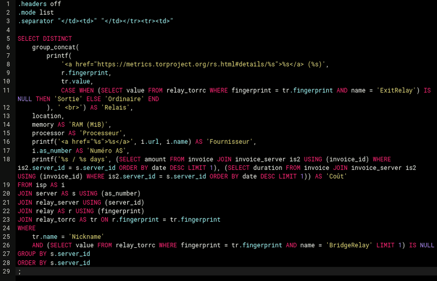Click gutter line number 18
The image size is (437, 281).
[7, 159]
